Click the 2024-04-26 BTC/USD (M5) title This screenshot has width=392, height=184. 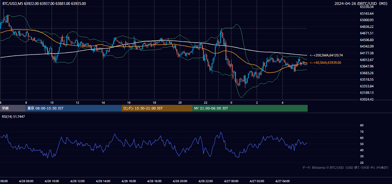click(362, 4)
